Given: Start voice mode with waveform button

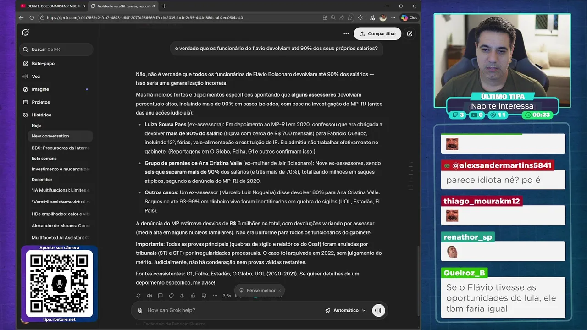Looking at the screenshot, I should pyautogui.click(x=378, y=310).
